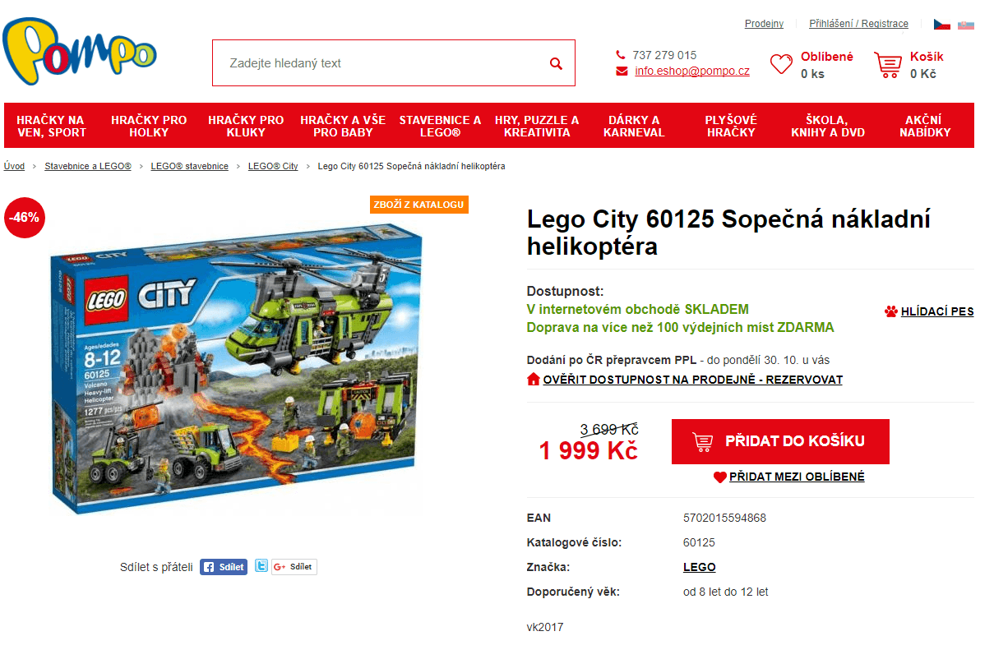Click the paw icon next to HLÍDACÍ PES
Image resolution: width=994 pixels, height=659 pixels.
tap(890, 311)
